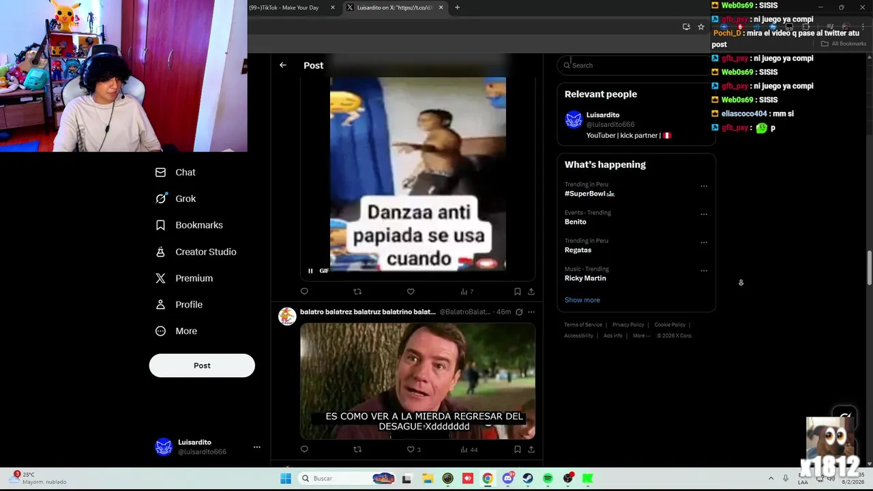Open options for #SuperBowl trend

704,186
